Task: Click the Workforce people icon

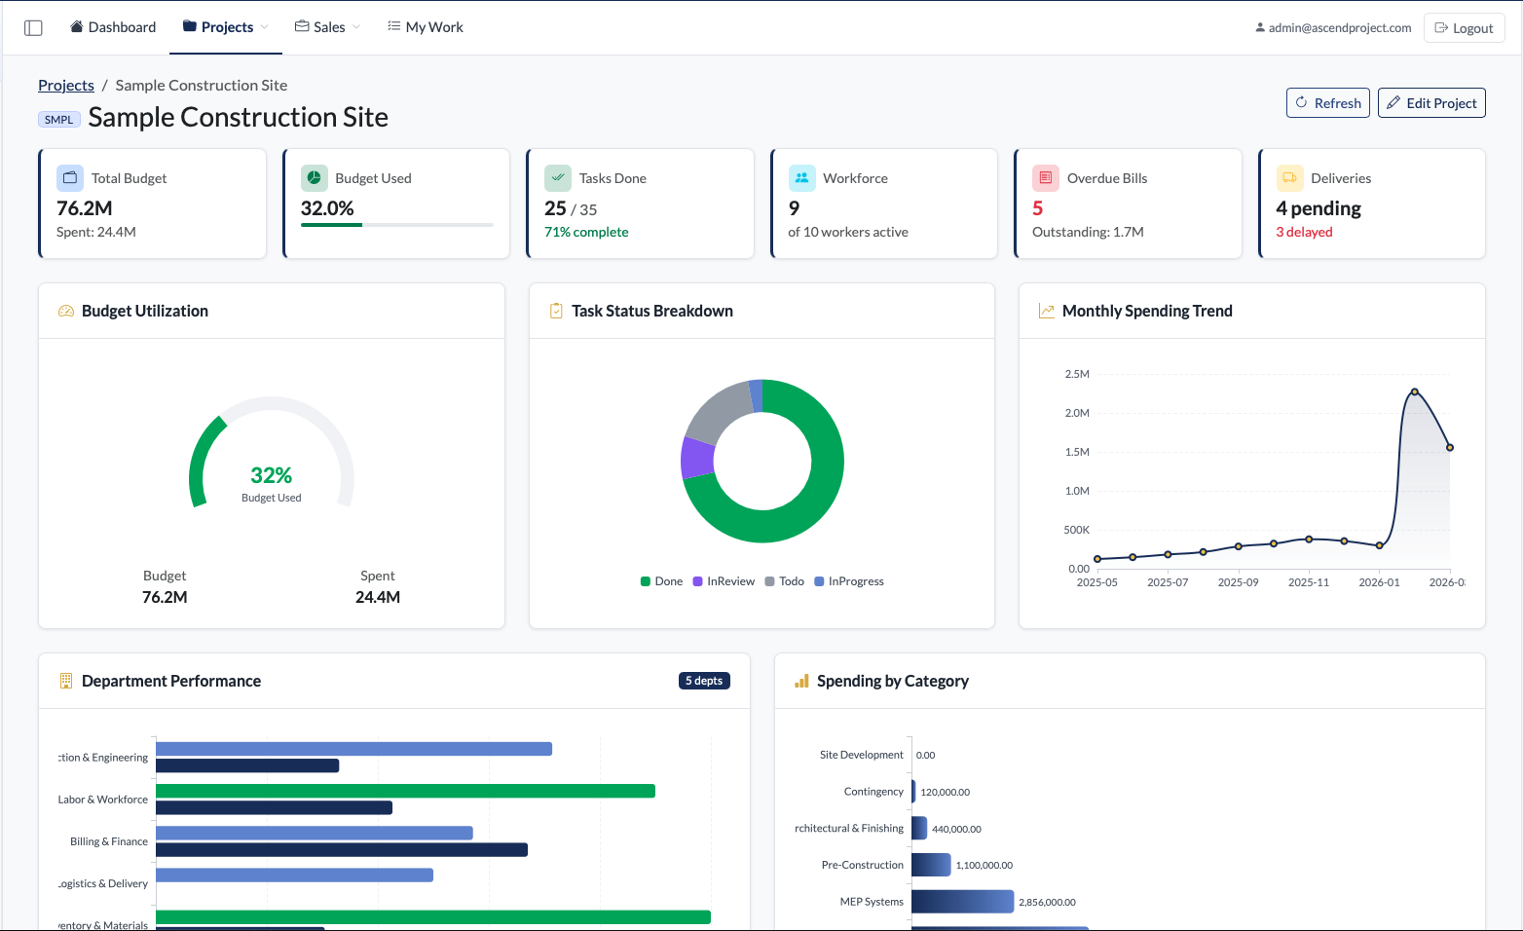Action: point(802,177)
